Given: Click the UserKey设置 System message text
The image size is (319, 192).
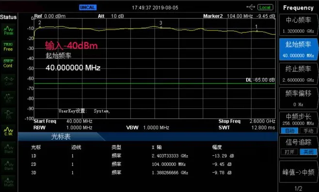Looking at the screenshot, I should [x=84, y=111].
